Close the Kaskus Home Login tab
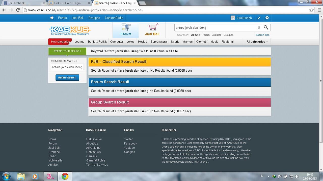Screen dimensions: 323x181 [90, 3]
